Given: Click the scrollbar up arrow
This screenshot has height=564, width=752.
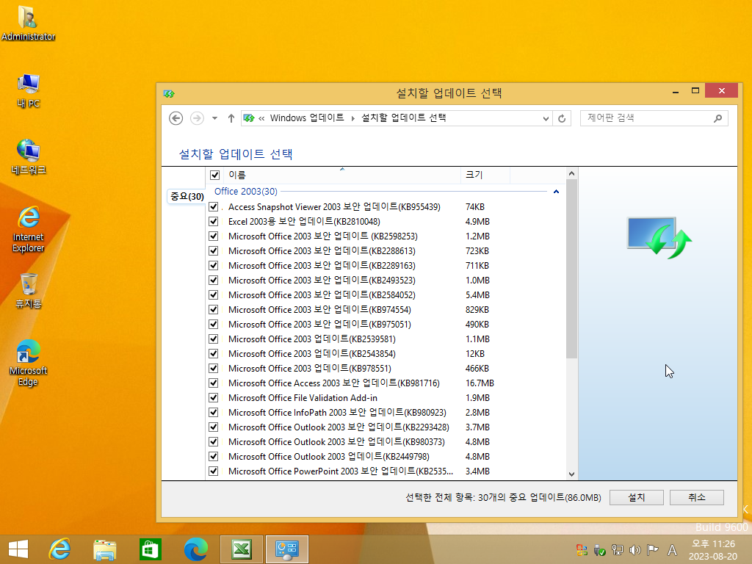Looking at the screenshot, I should click(571, 173).
